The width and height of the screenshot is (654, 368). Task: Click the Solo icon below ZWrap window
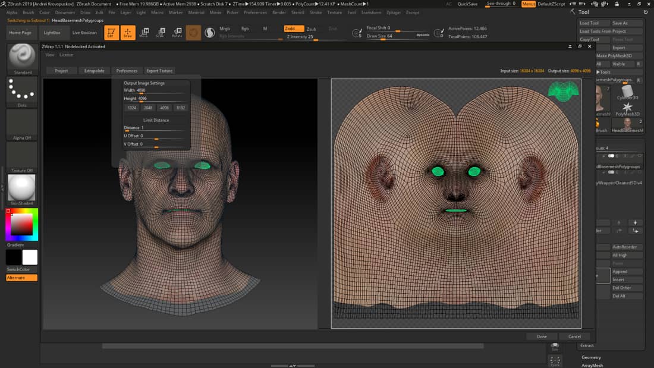[555, 347]
